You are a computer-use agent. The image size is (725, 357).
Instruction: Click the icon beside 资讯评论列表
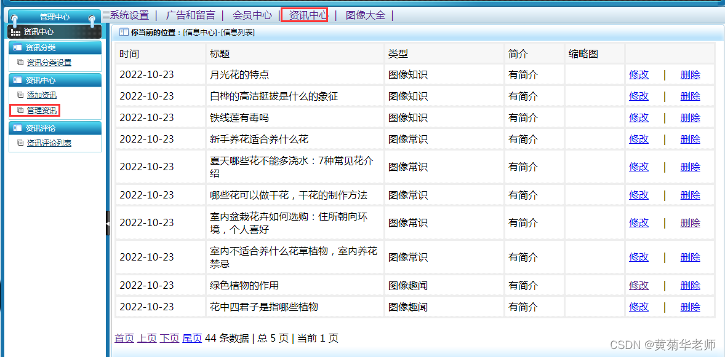[20, 143]
